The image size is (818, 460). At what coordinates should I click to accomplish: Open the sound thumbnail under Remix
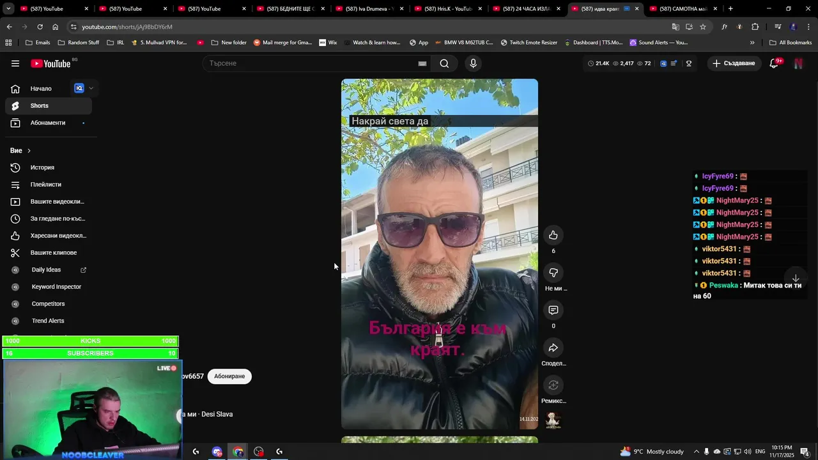(553, 420)
